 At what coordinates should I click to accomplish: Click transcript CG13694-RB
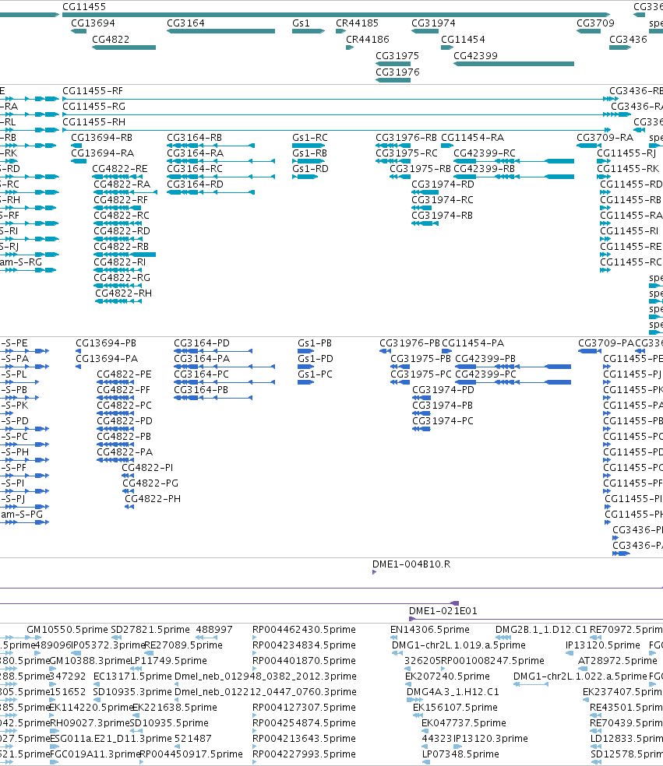(x=102, y=138)
